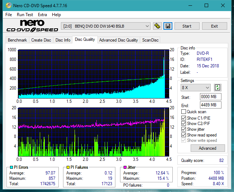The height and width of the screenshot is (192, 234).
Task: Expand the 8 X scan speed dropdown
Action: click(195, 87)
